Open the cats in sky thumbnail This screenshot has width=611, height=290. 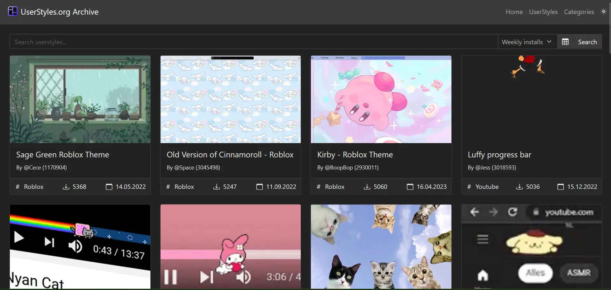point(381,247)
